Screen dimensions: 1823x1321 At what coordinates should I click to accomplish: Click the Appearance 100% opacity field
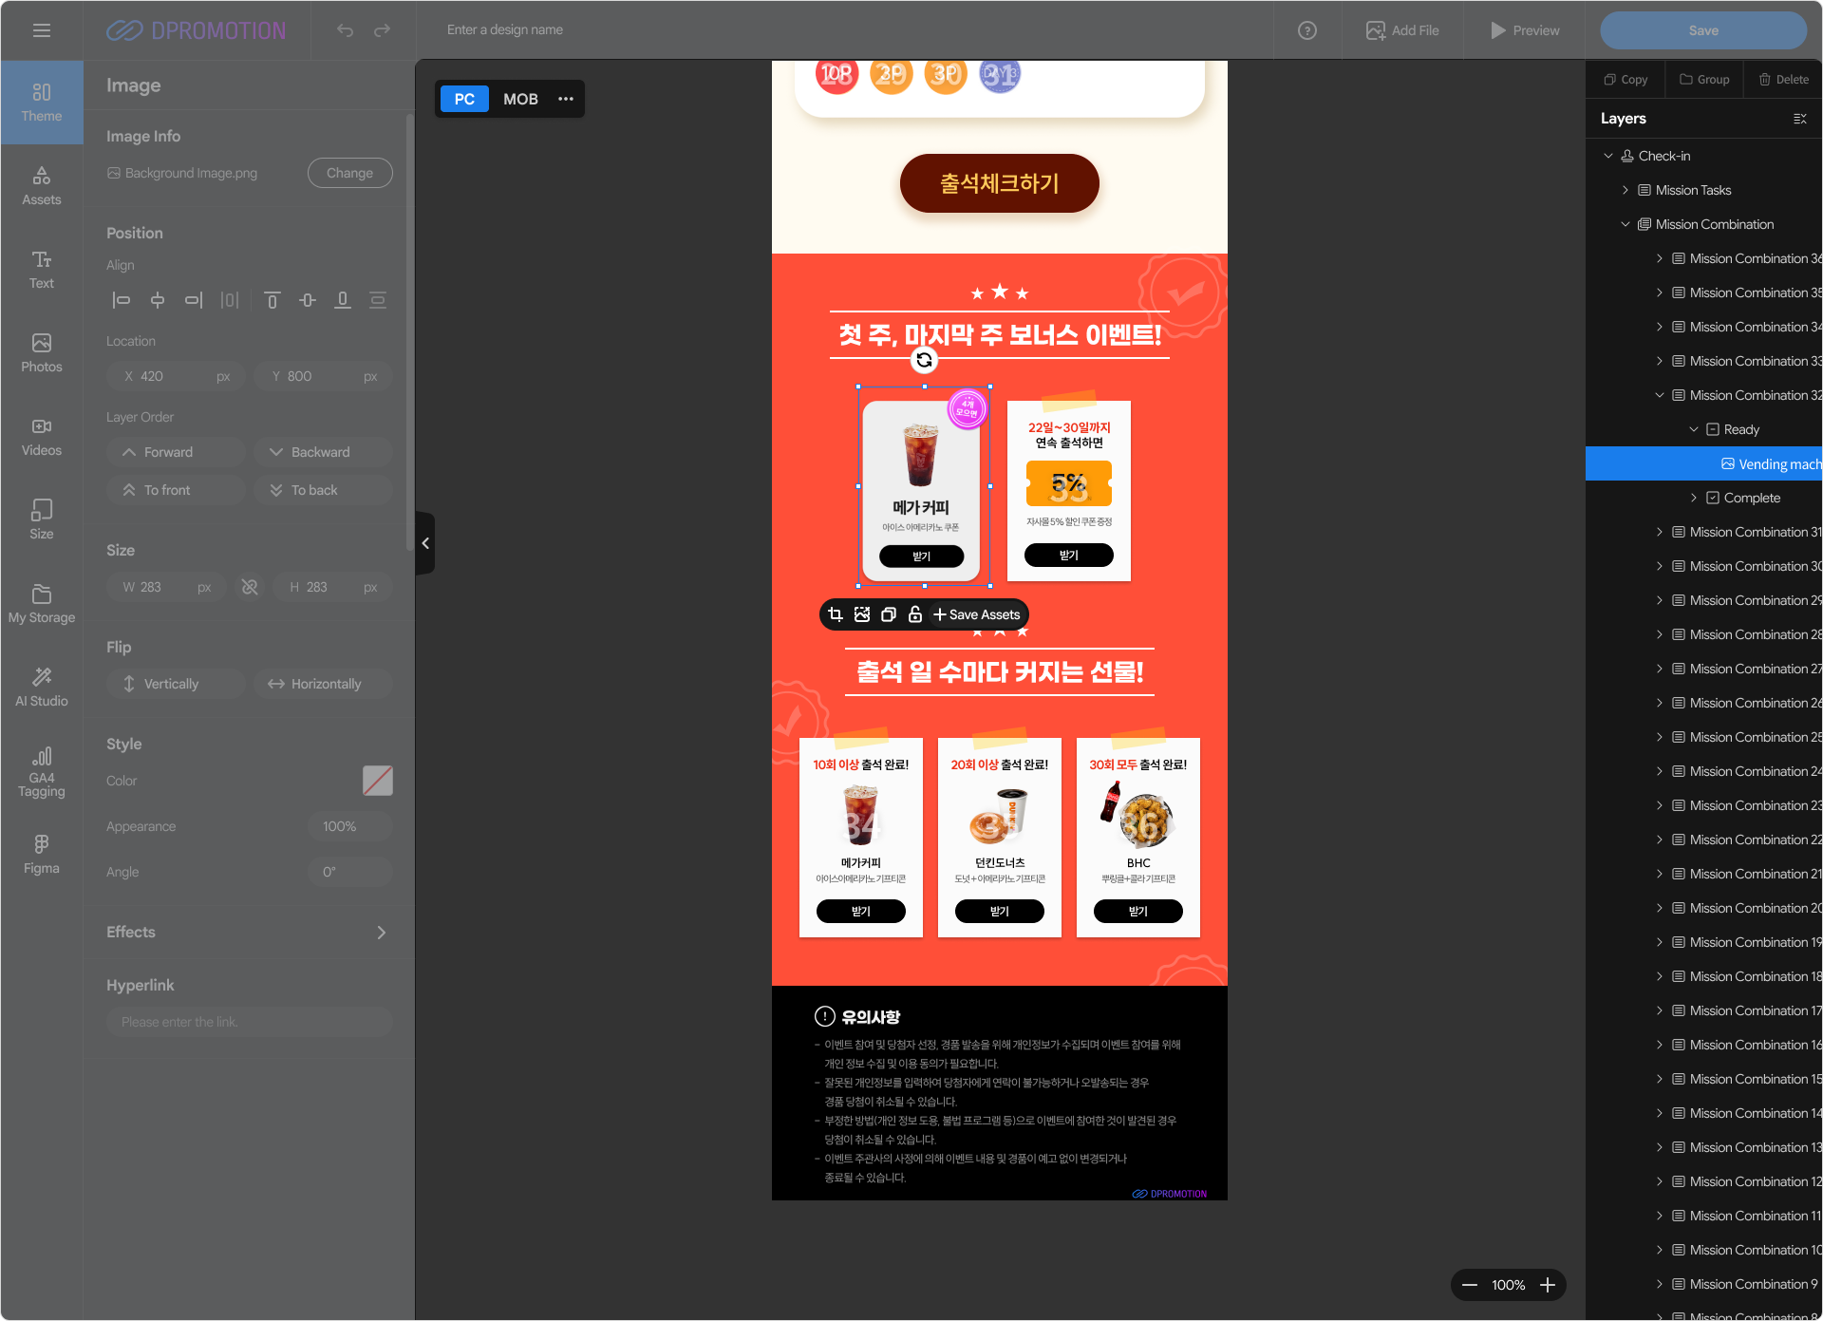[x=349, y=826]
